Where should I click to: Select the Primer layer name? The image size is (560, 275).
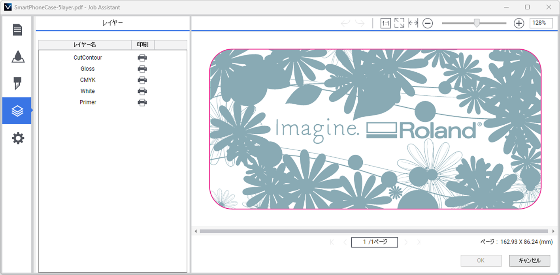tap(88, 102)
